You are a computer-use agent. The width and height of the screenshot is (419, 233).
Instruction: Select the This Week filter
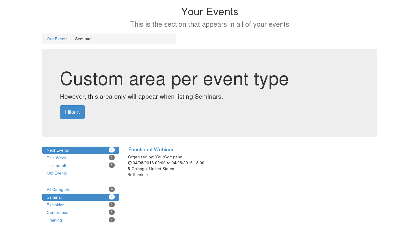(x=56, y=158)
